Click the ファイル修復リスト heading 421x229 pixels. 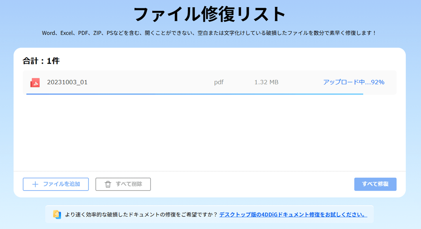coord(210,14)
